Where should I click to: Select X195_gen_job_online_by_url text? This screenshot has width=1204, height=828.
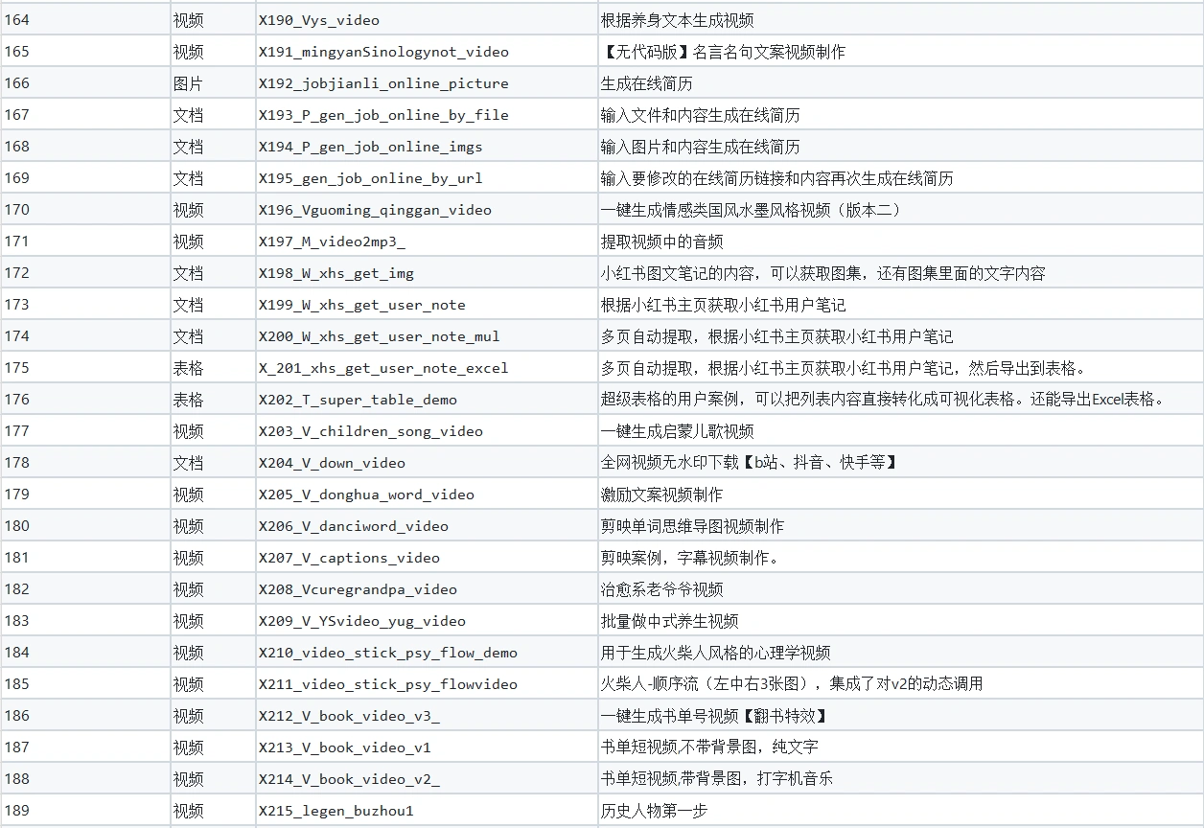(370, 178)
